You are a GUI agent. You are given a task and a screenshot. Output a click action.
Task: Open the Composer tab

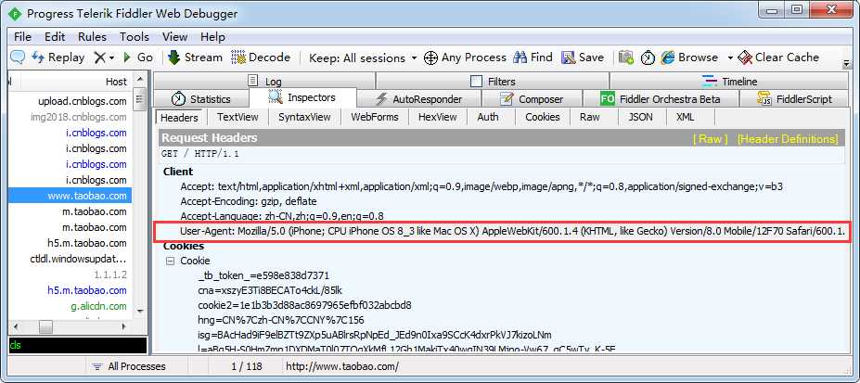pos(532,99)
